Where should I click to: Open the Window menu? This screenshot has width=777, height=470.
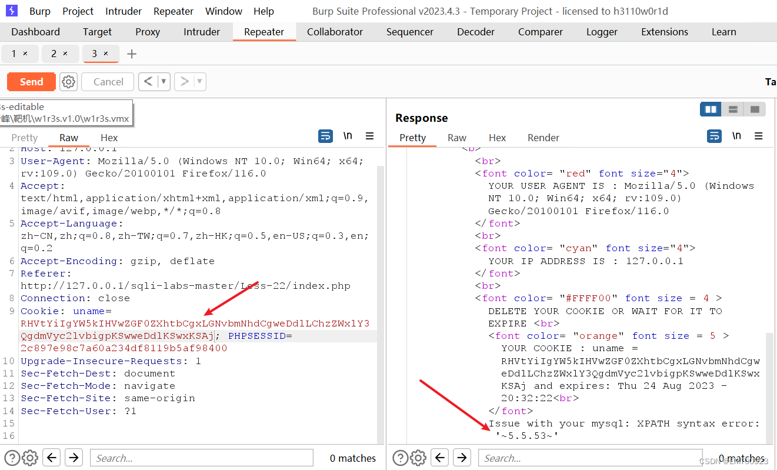point(224,11)
